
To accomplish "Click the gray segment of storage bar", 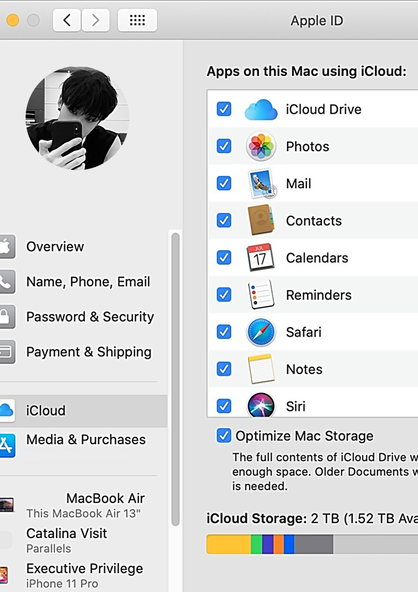I will (314, 544).
